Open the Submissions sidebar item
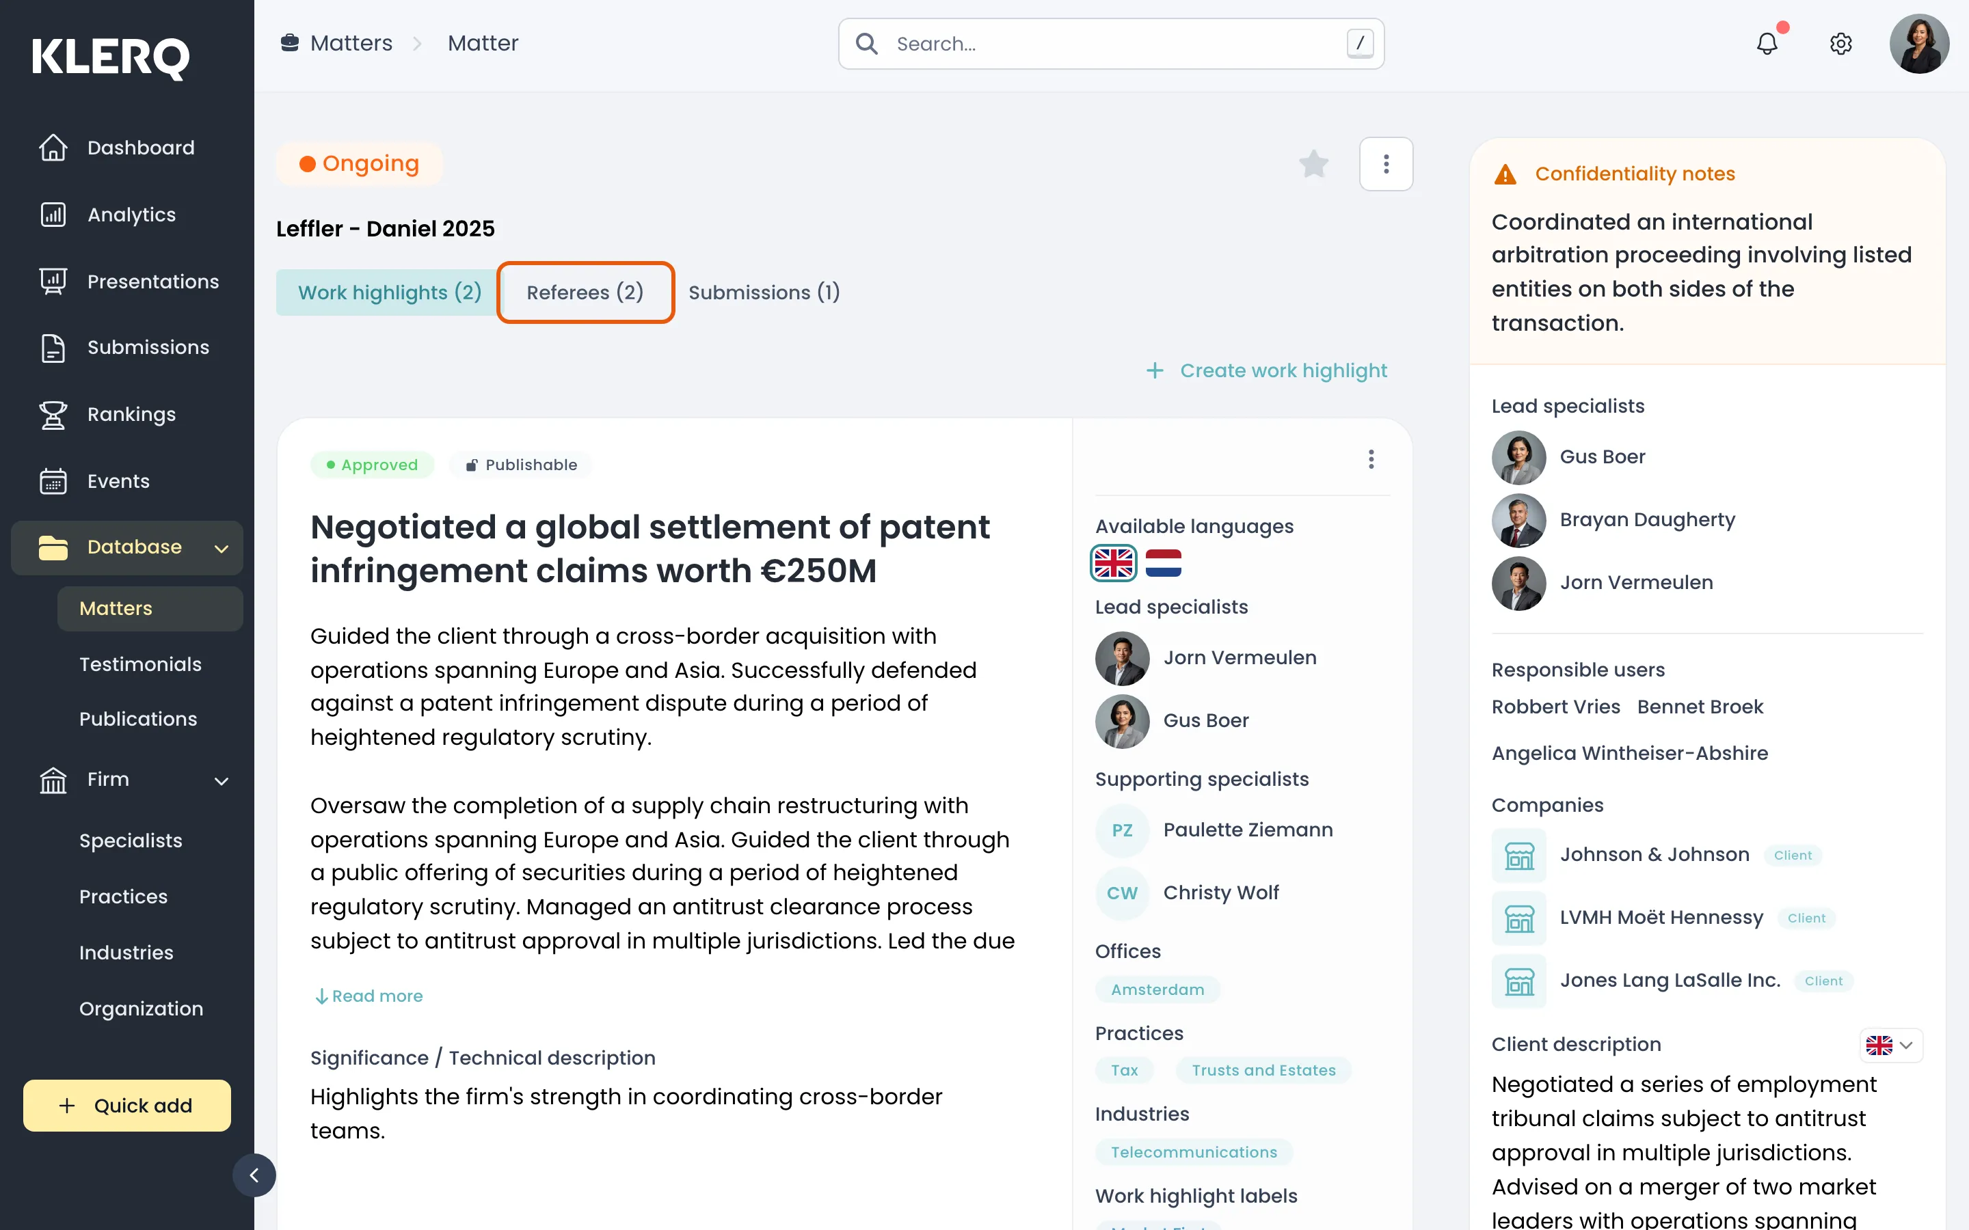 (x=127, y=347)
